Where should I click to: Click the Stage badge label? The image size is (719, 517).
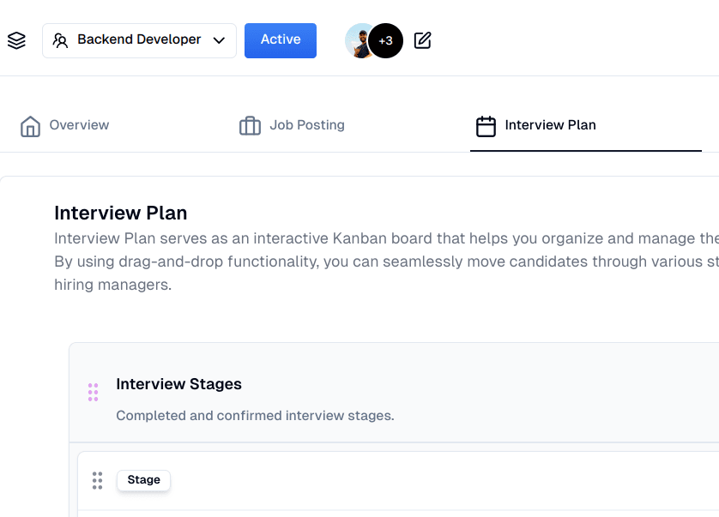(143, 480)
